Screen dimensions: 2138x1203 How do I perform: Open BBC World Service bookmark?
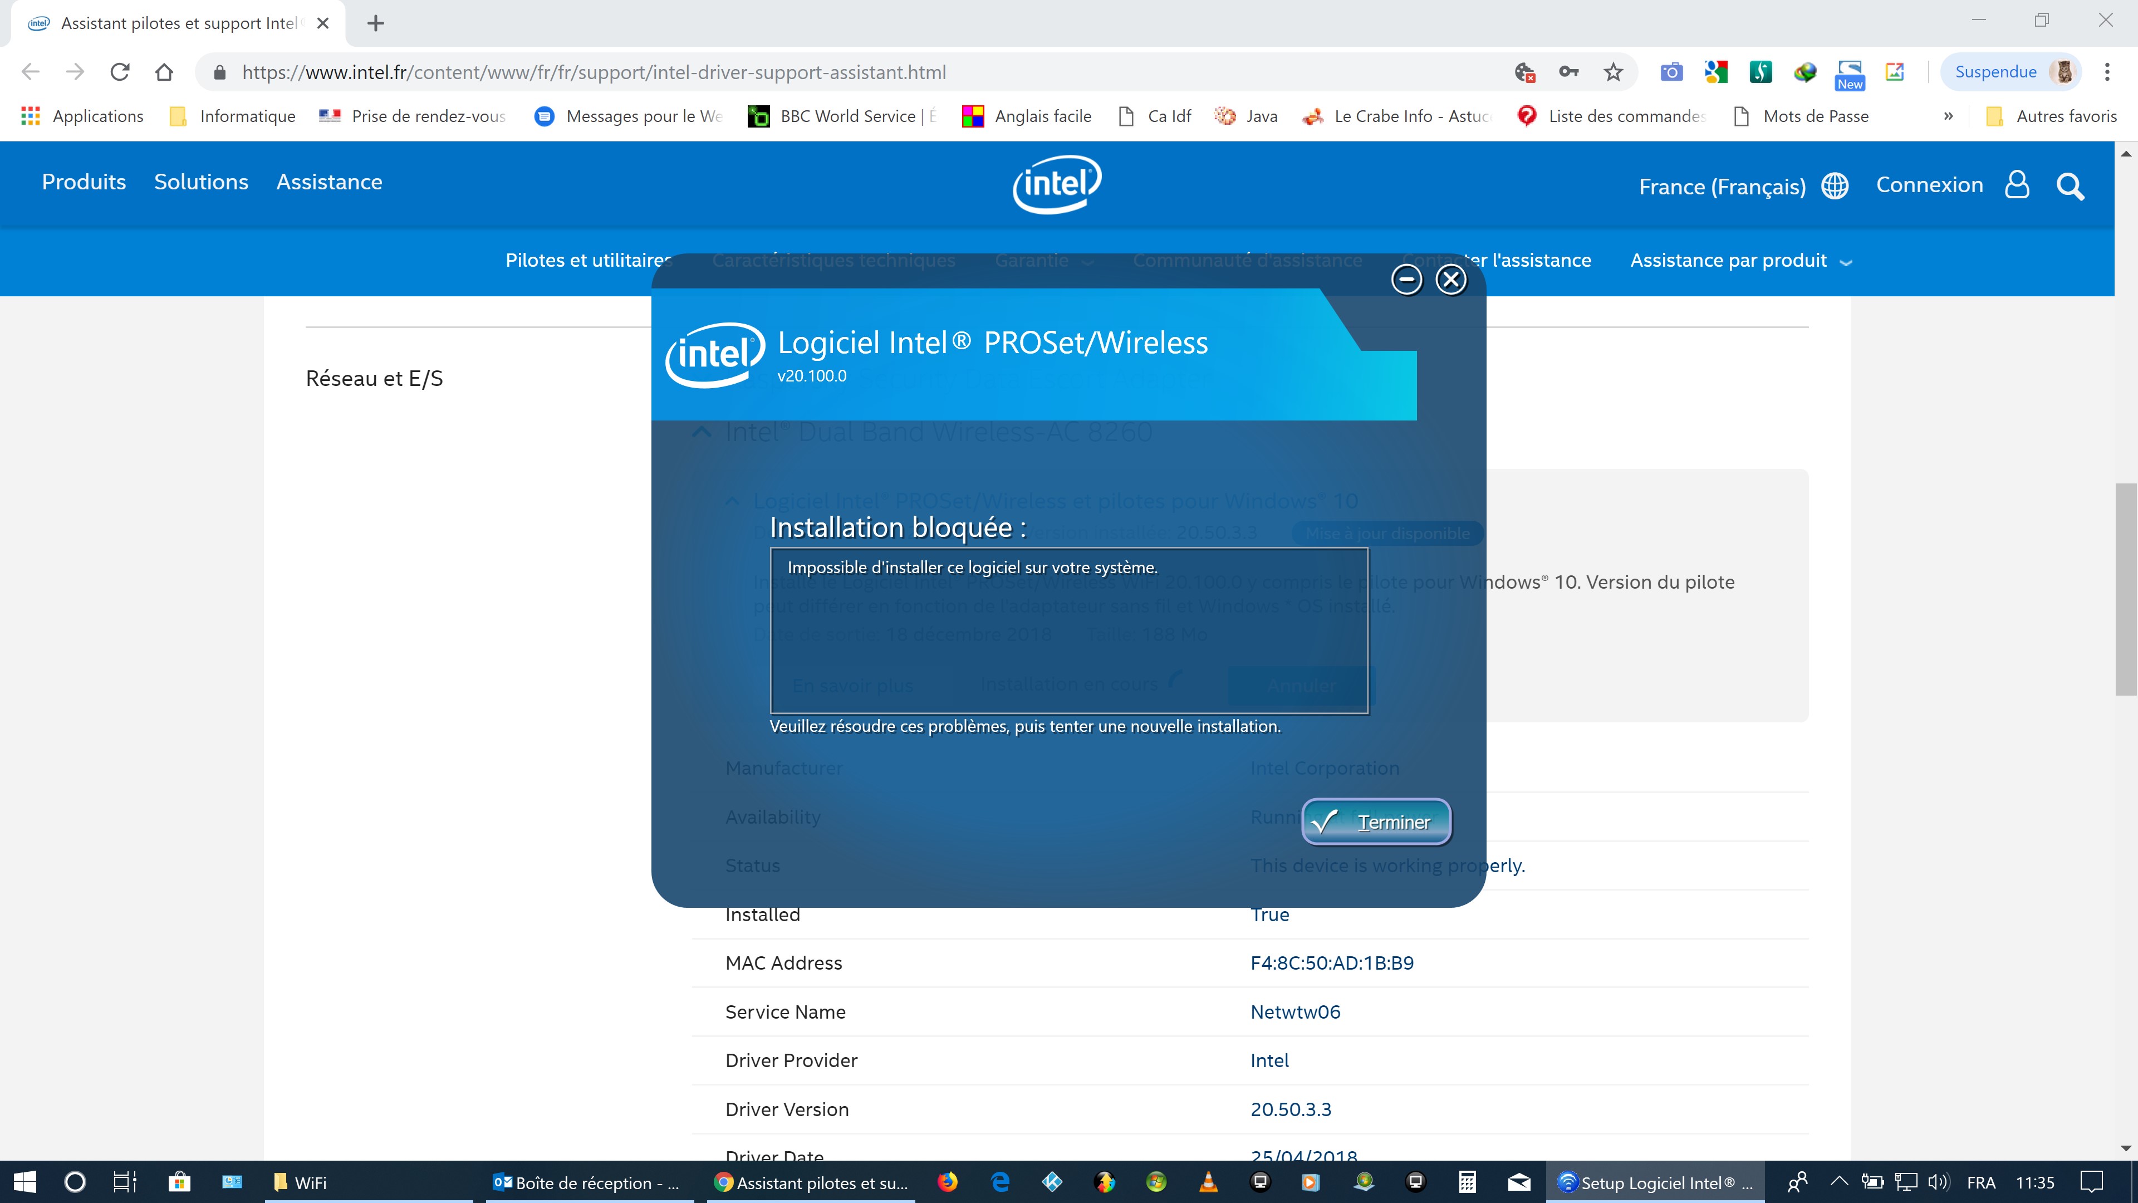click(842, 116)
